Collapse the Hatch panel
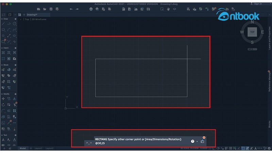This screenshot has width=272, height=153. coord(2,48)
